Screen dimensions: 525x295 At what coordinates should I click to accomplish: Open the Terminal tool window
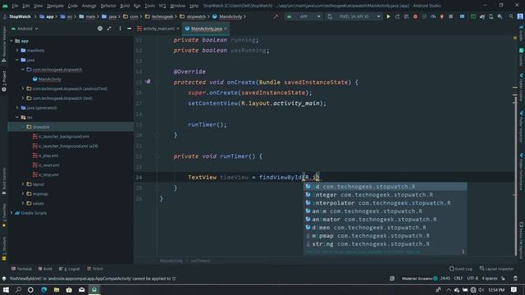coord(21,269)
